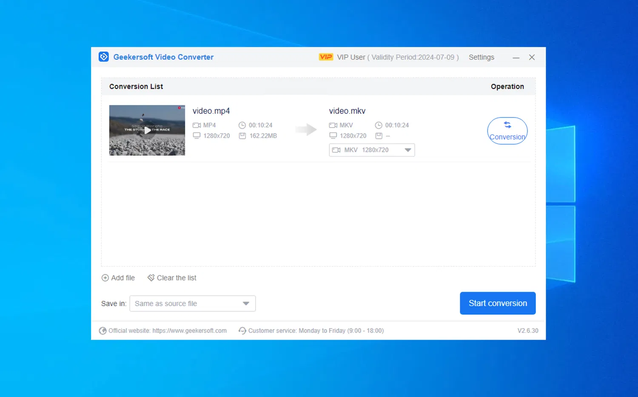Viewport: 638px width, 397px height.
Task: Click the output MKV format camera icon
Action: pyautogui.click(x=333, y=125)
